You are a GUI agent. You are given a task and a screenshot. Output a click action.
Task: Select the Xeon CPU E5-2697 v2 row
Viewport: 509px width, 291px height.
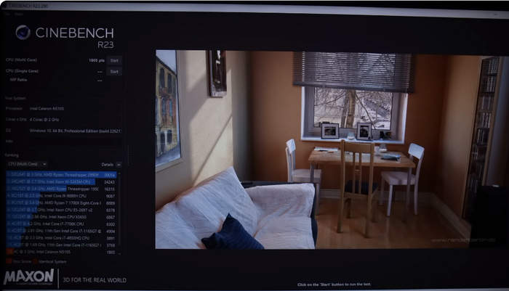[x=61, y=210]
